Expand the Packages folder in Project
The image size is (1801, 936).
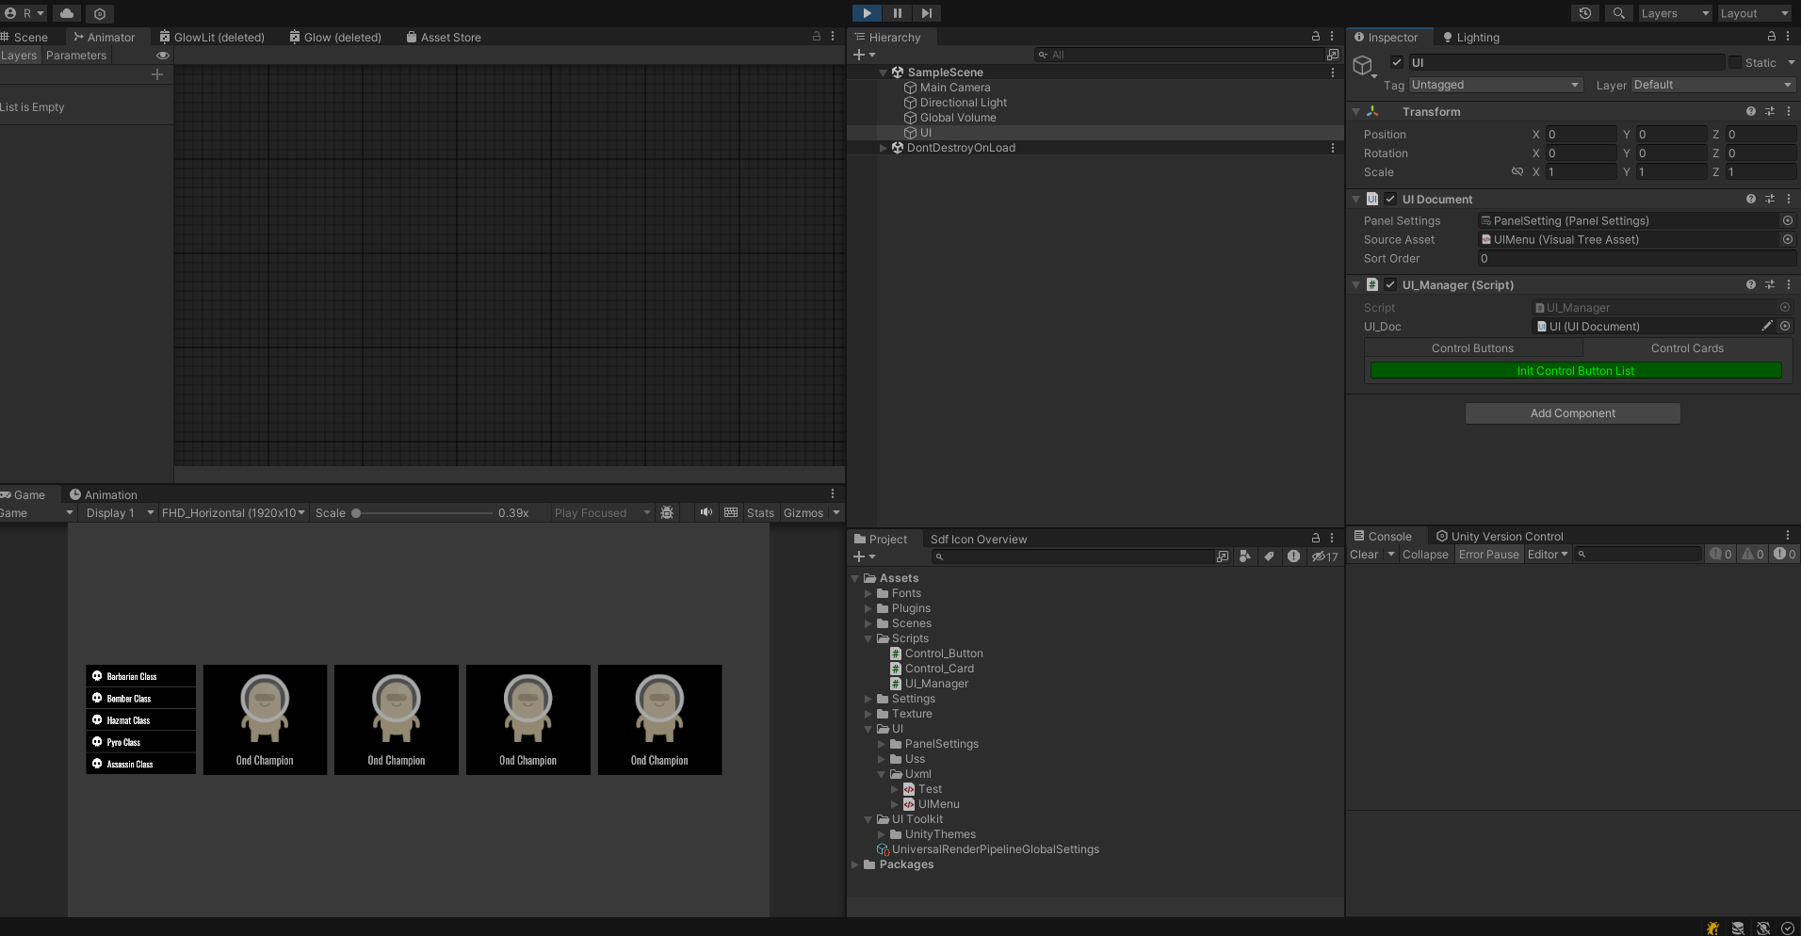tap(855, 864)
